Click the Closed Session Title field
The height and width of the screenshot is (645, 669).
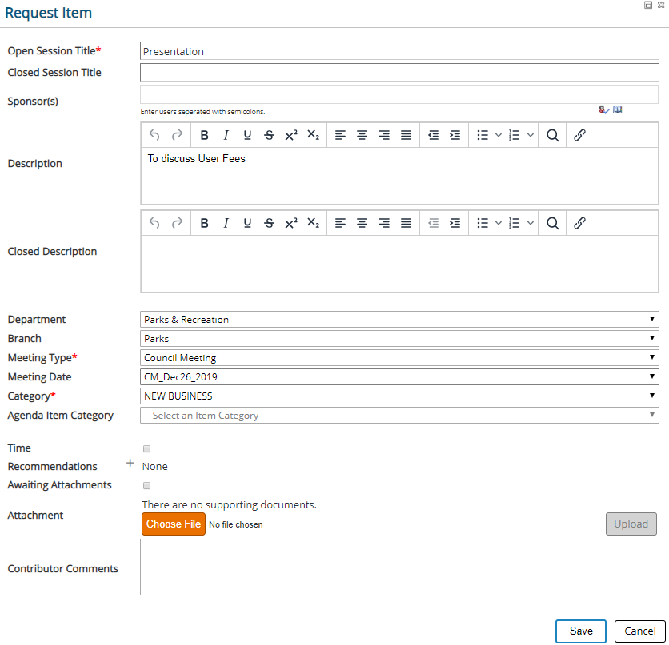coord(399,73)
